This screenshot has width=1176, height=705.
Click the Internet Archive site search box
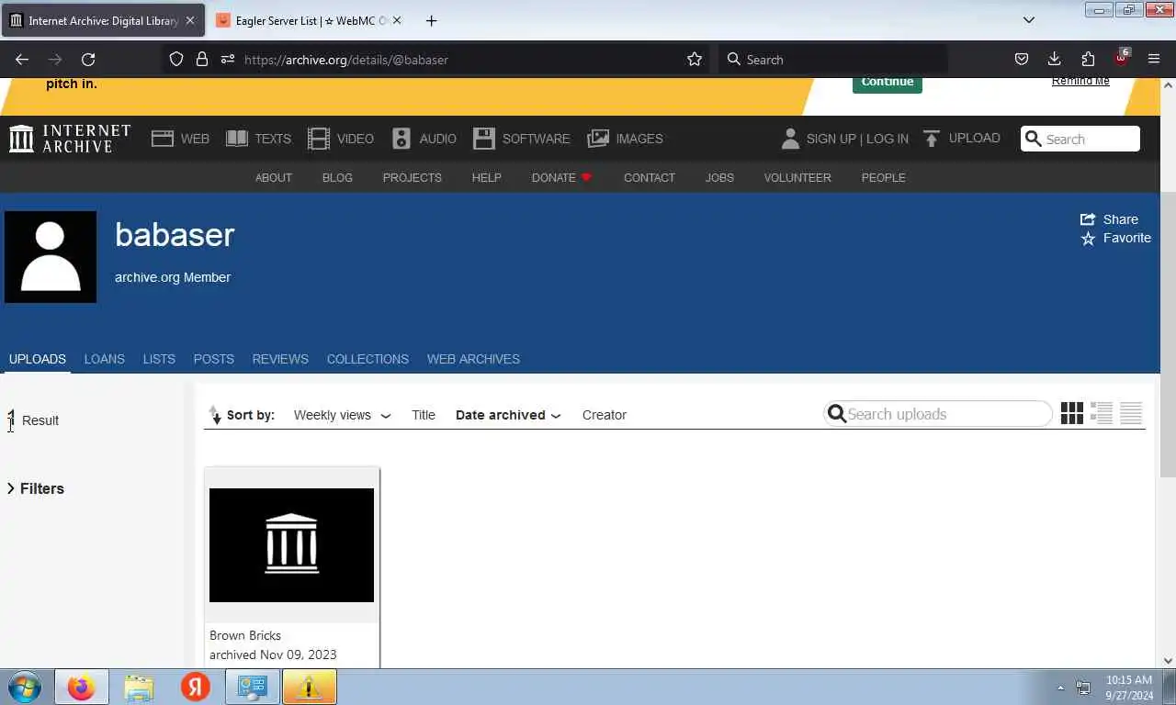point(1080,139)
